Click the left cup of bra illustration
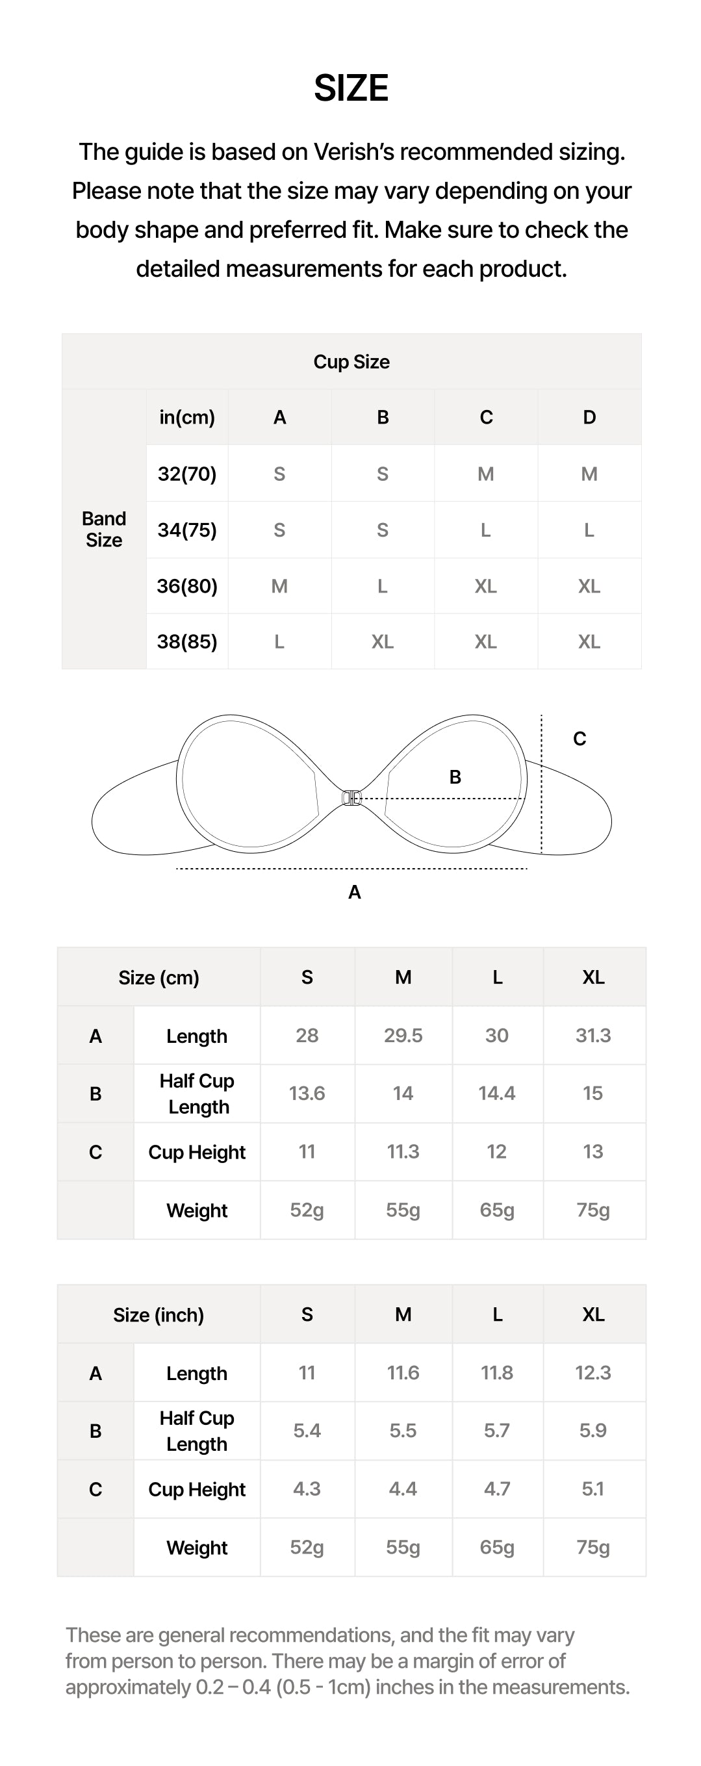 point(247,782)
